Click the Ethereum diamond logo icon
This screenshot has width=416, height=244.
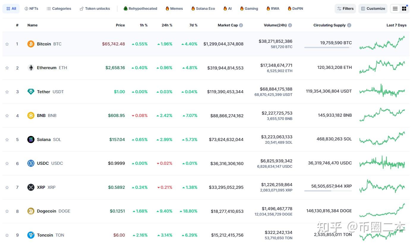pyautogui.click(x=31, y=68)
